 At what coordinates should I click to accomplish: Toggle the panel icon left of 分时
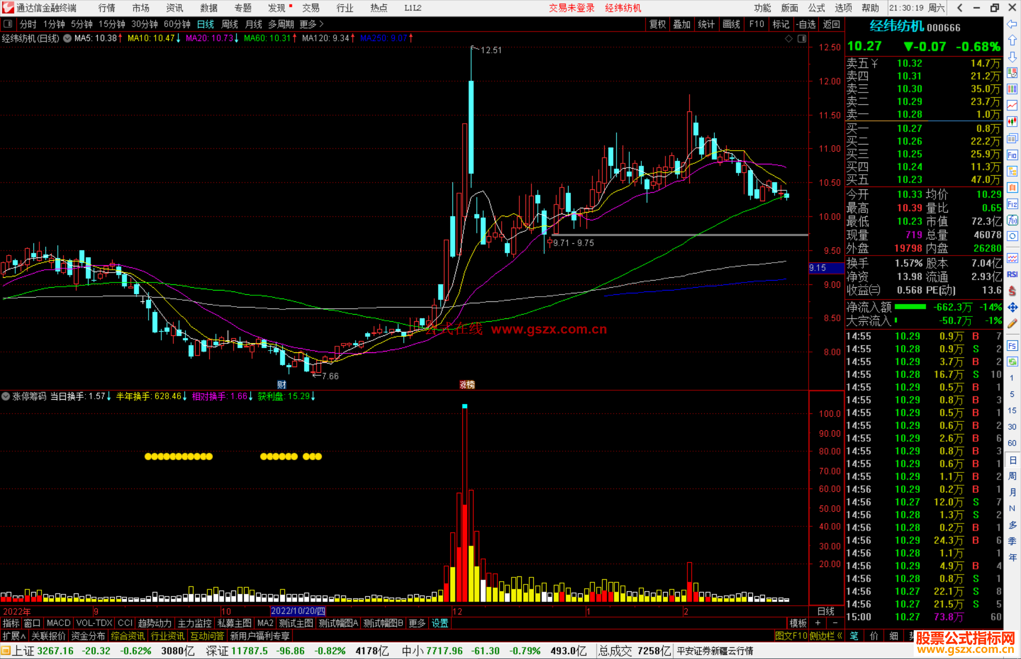click(x=8, y=24)
